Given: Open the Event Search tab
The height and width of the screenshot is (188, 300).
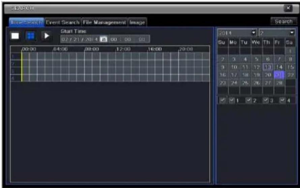Looking at the screenshot, I should 63,23.
